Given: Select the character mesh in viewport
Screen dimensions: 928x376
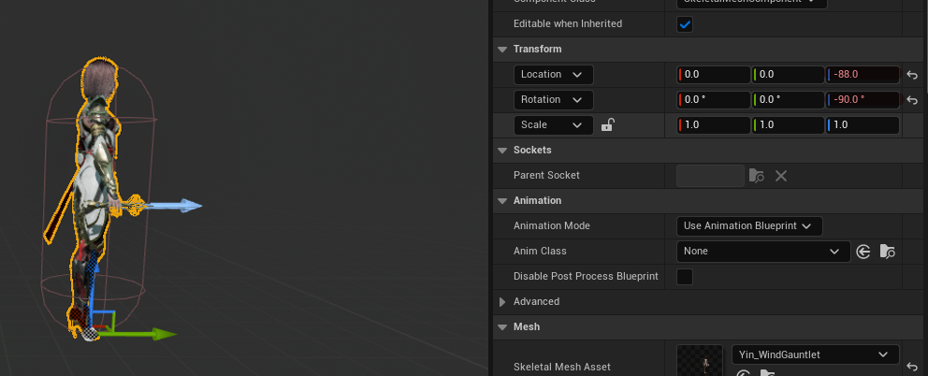Looking at the screenshot, I should [x=94, y=178].
